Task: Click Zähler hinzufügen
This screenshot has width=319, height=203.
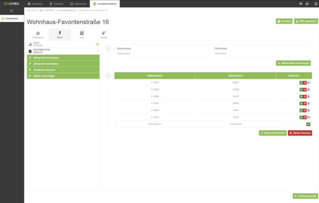Action: point(63,76)
